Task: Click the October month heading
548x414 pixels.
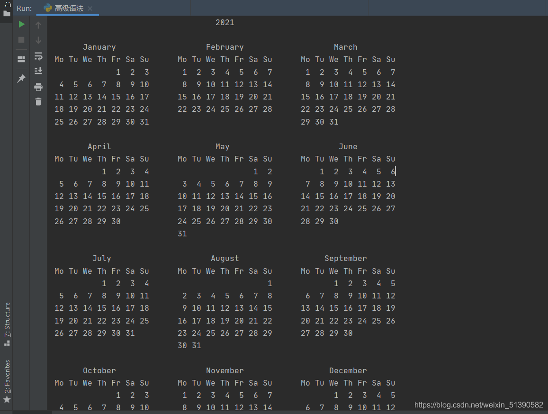Action: [99, 370]
